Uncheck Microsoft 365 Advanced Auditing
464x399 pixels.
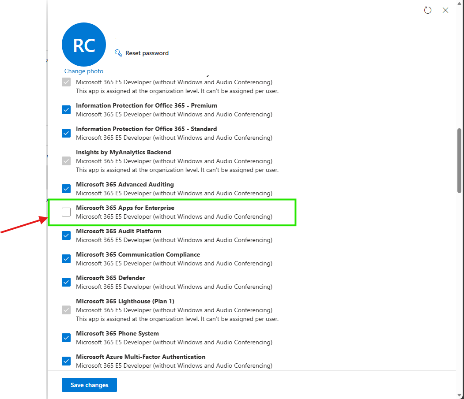(66, 189)
